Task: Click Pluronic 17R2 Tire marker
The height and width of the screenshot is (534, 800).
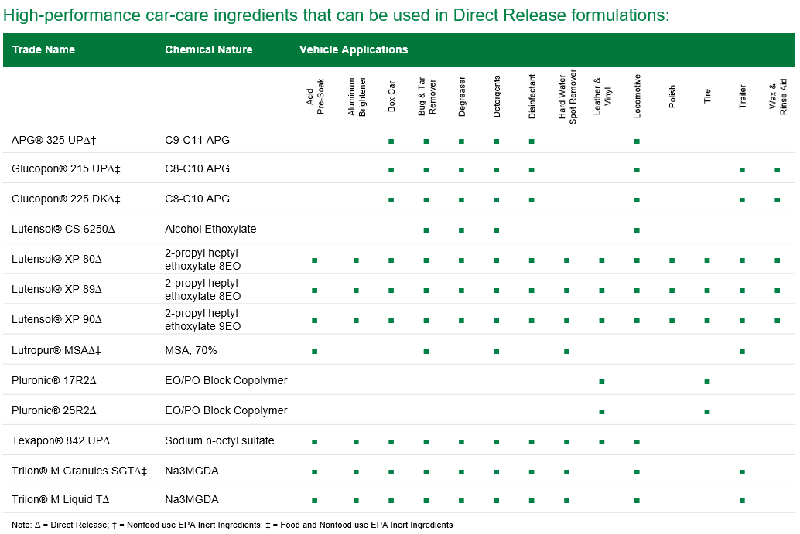Action: 706,381
